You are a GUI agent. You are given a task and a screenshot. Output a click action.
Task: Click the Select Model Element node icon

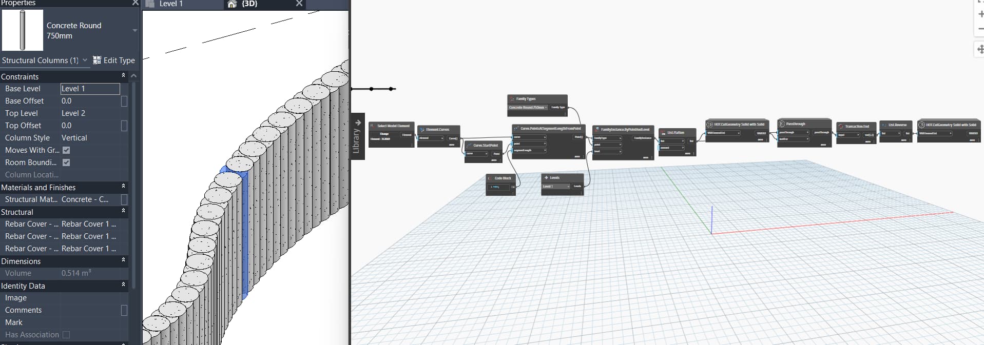pos(373,126)
